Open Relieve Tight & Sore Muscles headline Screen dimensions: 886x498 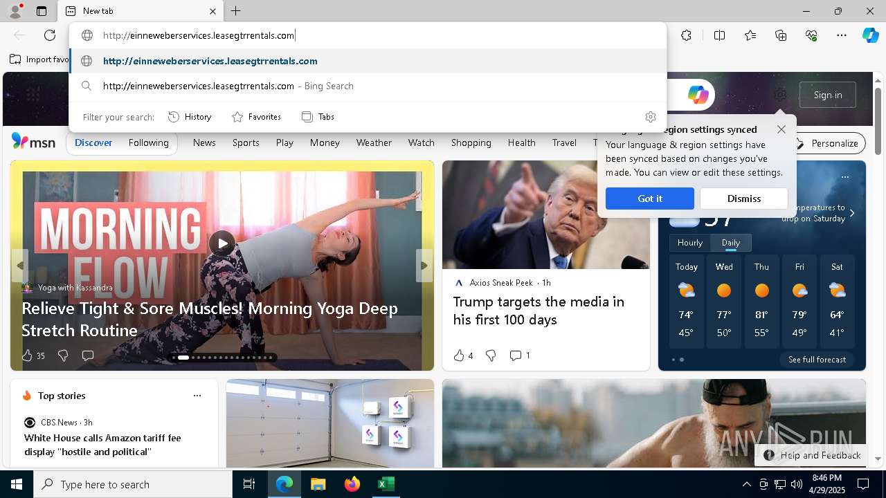[210, 320]
